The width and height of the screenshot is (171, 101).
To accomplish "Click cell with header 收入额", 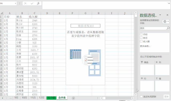I will pos(35,17).
